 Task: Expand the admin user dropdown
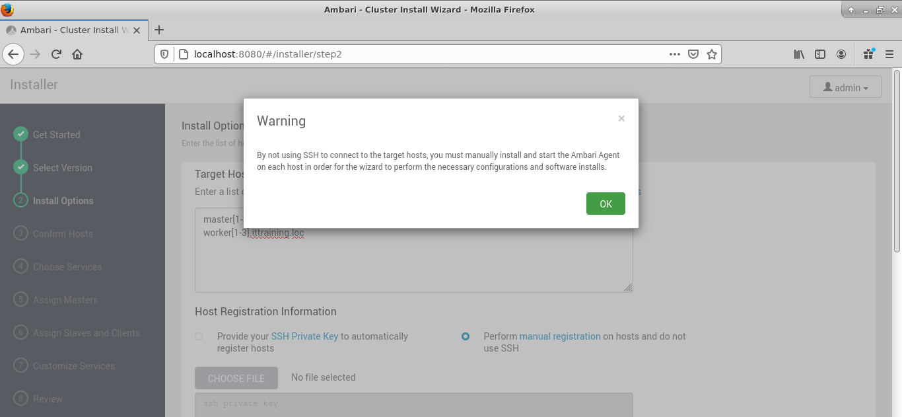845,87
